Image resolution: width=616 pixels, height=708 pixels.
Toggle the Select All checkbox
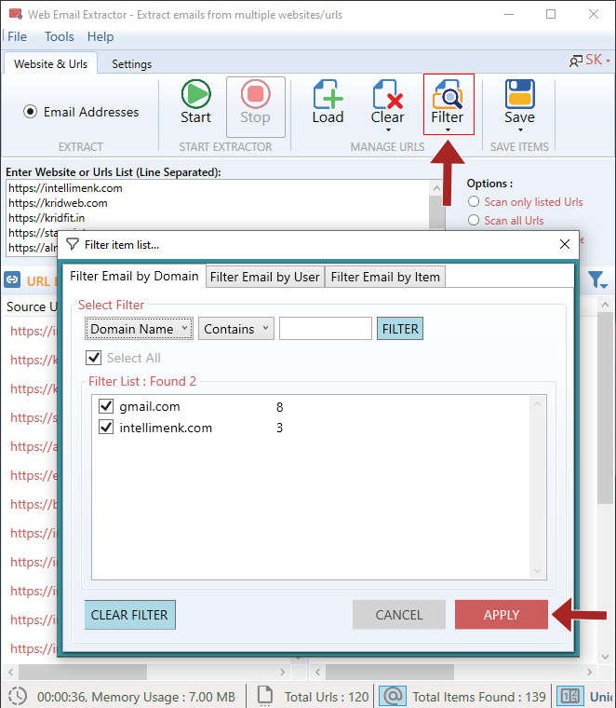coord(93,358)
